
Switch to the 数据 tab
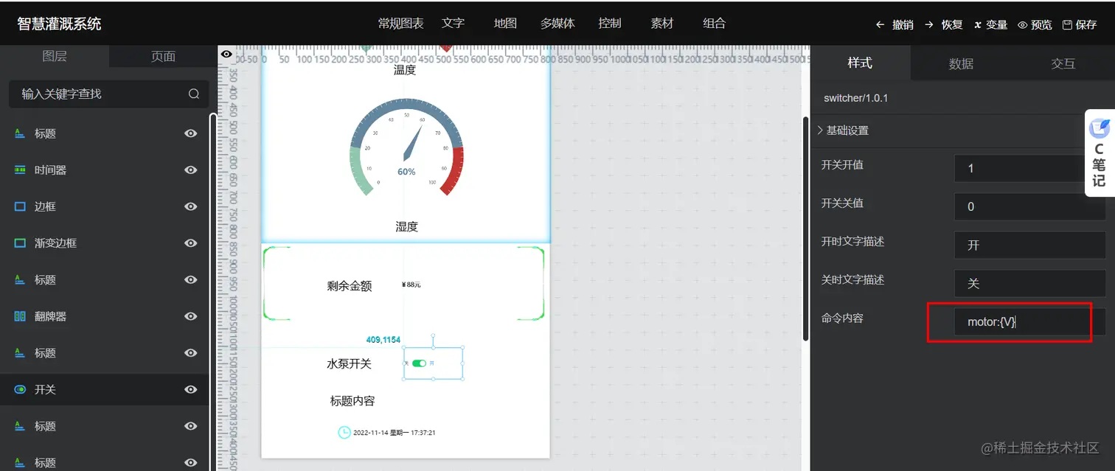click(x=961, y=63)
